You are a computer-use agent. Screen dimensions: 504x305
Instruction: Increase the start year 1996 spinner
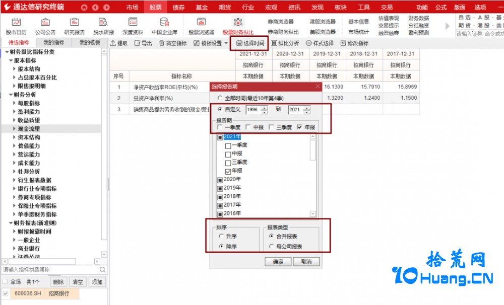pos(264,108)
